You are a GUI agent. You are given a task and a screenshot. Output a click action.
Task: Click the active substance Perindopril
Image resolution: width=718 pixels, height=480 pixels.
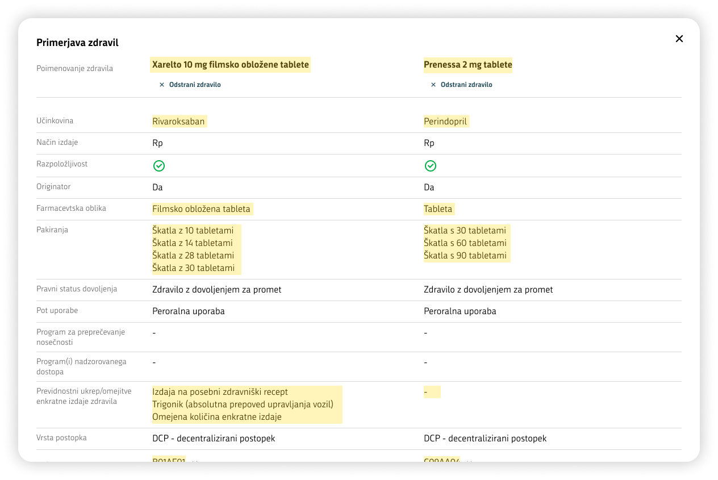[x=446, y=122]
